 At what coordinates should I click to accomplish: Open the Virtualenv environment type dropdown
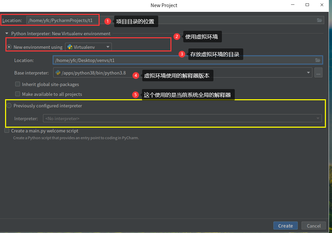pyautogui.click(x=88, y=47)
